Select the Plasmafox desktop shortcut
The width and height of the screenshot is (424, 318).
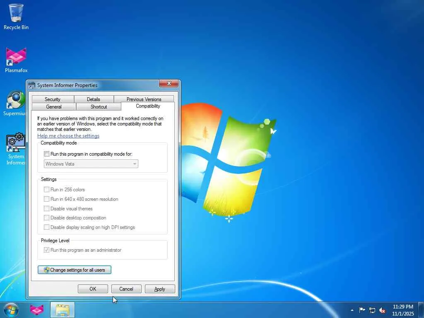[x=16, y=60]
